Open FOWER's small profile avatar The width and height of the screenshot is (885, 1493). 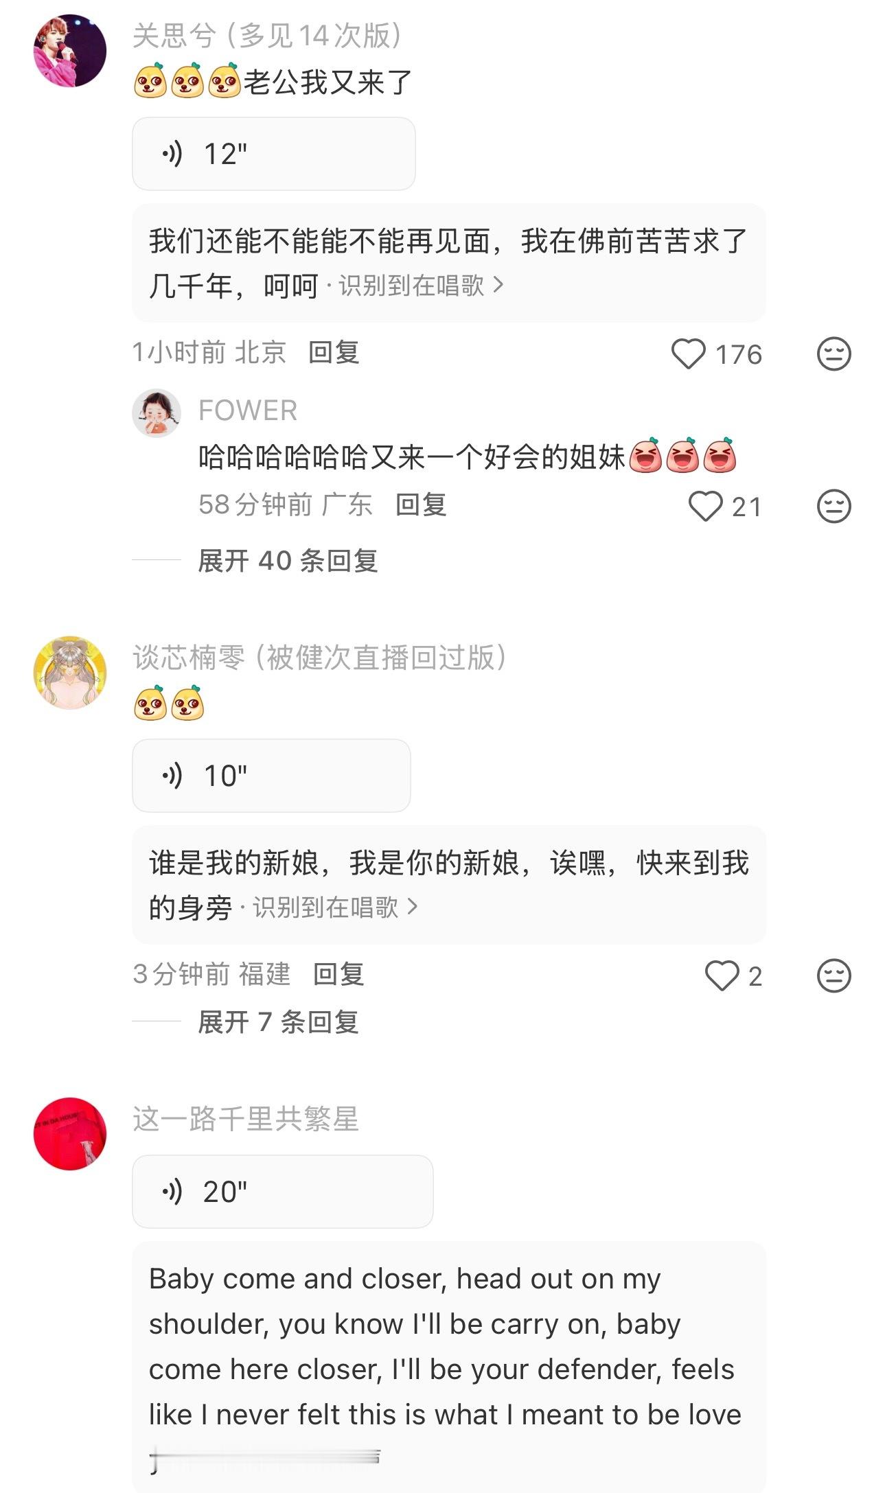pos(157,413)
